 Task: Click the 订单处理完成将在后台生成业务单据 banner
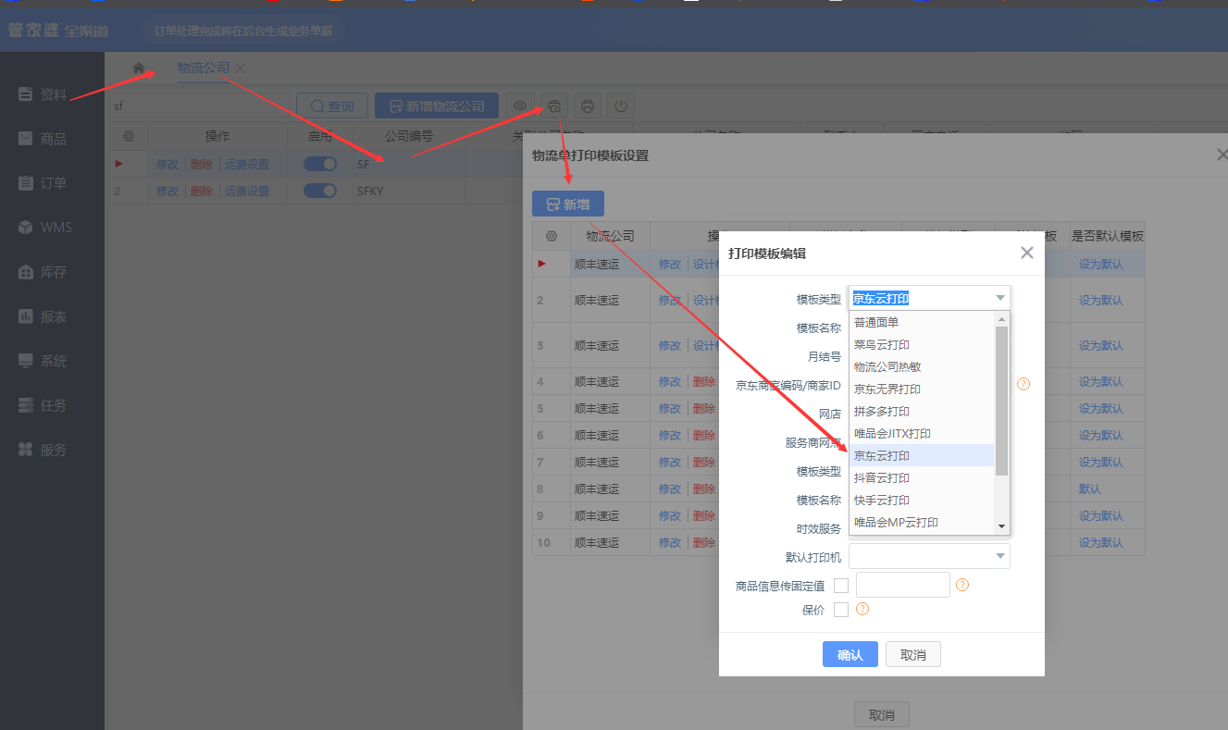[244, 31]
